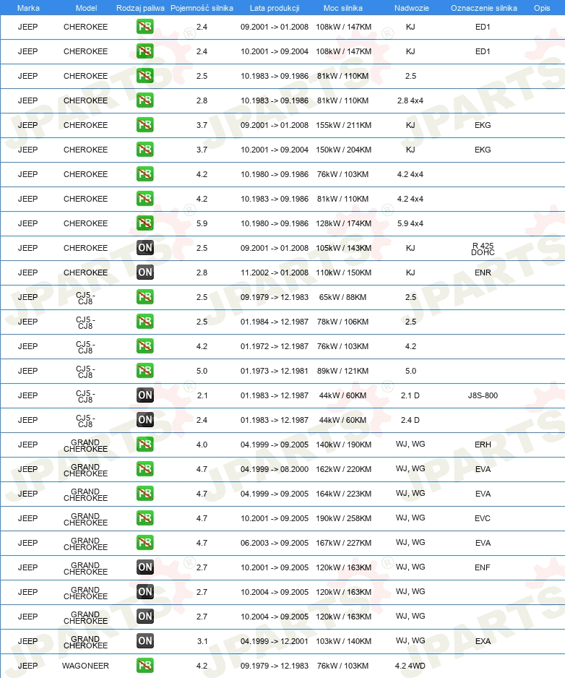The height and width of the screenshot is (678, 565).
Task: Click the WAGONEER model cell
Action: pos(85,666)
